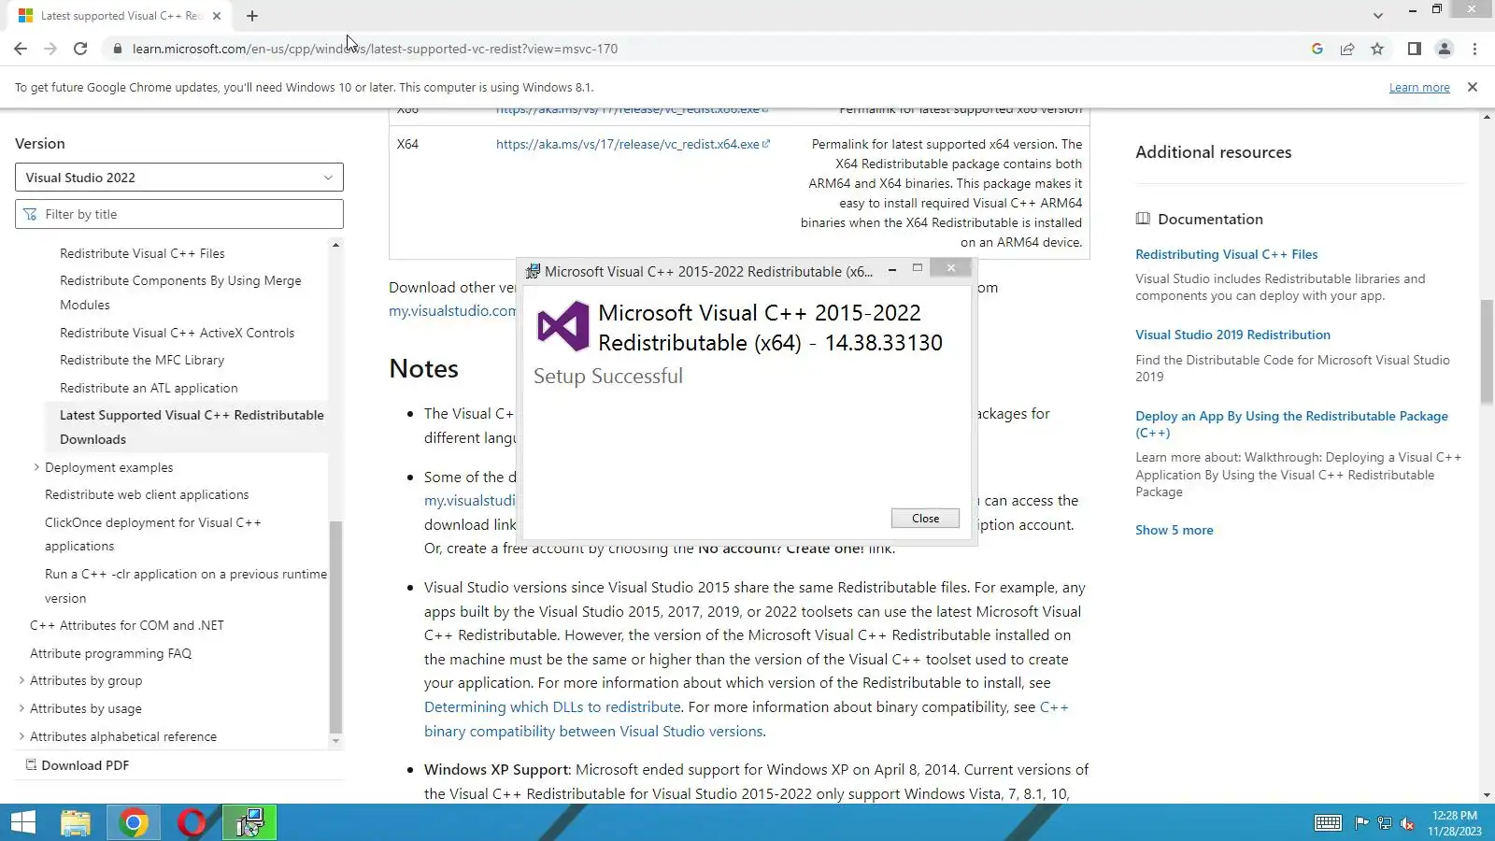Image resolution: width=1495 pixels, height=841 pixels.
Task: Open Opera from the taskbar
Action: click(x=192, y=822)
